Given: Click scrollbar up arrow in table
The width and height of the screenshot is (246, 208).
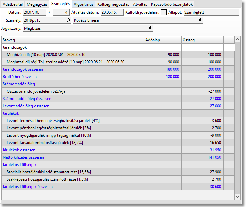Looking at the screenshot, I should coord(237,40).
